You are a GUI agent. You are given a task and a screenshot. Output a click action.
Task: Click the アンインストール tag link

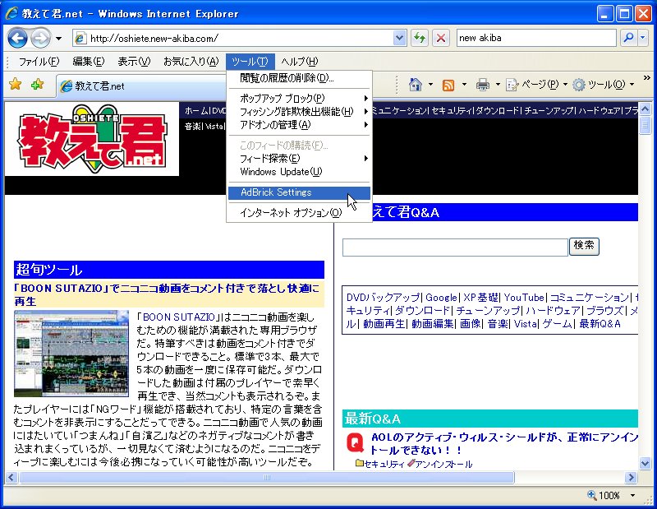pos(443,464)
